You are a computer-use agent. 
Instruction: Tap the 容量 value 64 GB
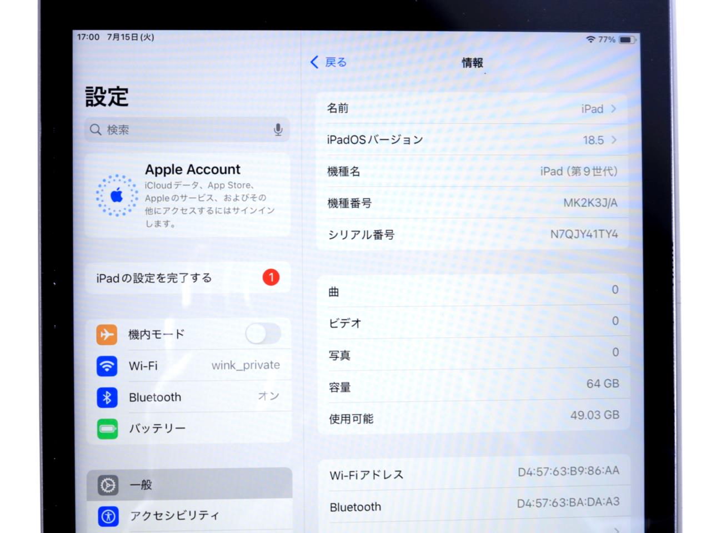[x=603, y=384]
